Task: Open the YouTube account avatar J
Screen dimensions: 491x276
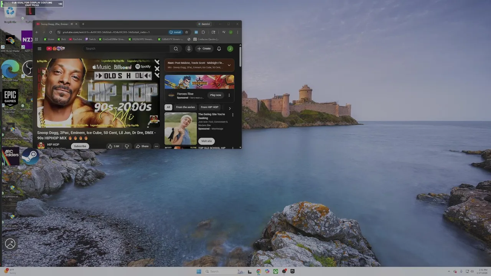Action: [x=230, y=49]
